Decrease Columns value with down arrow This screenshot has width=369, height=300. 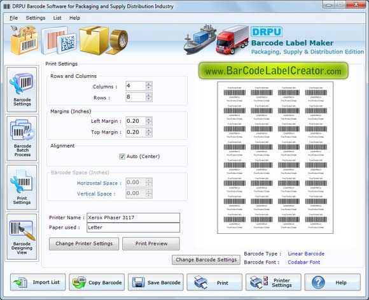click(148, 88)
